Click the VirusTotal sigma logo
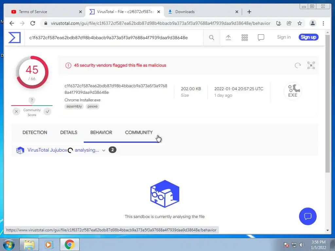Screen dimensions: 335x251 (x=14, y=38)
